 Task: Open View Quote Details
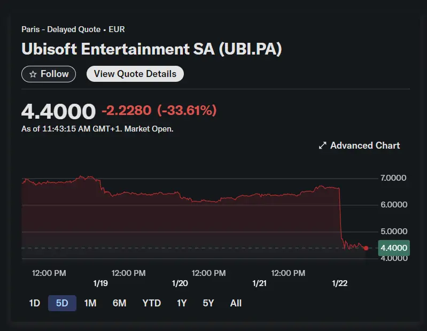[135, 74]
